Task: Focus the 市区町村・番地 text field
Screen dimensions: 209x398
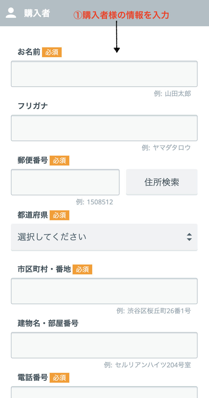Action: [x=104, y=291]
